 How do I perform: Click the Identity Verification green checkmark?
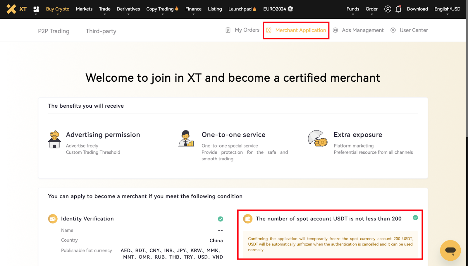click(x=221, y=219)
